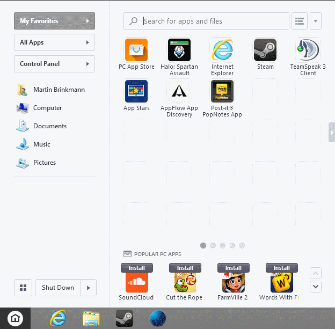Screen dimensions: 335x329
Task: Click the Shut Down button
Action: tap(58, 288)
